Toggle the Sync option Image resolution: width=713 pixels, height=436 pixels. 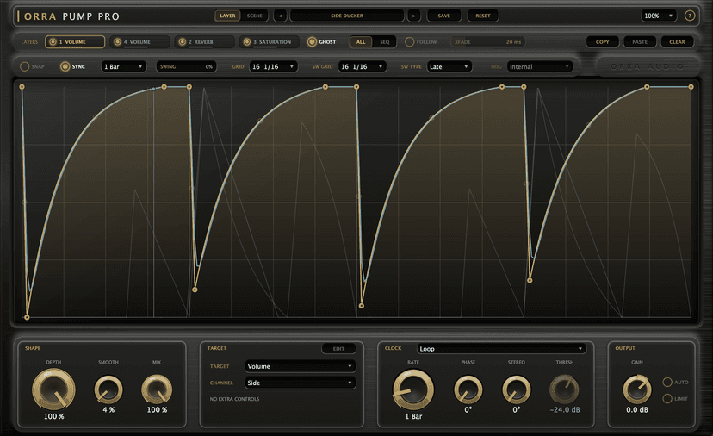[x=65, y=66]
